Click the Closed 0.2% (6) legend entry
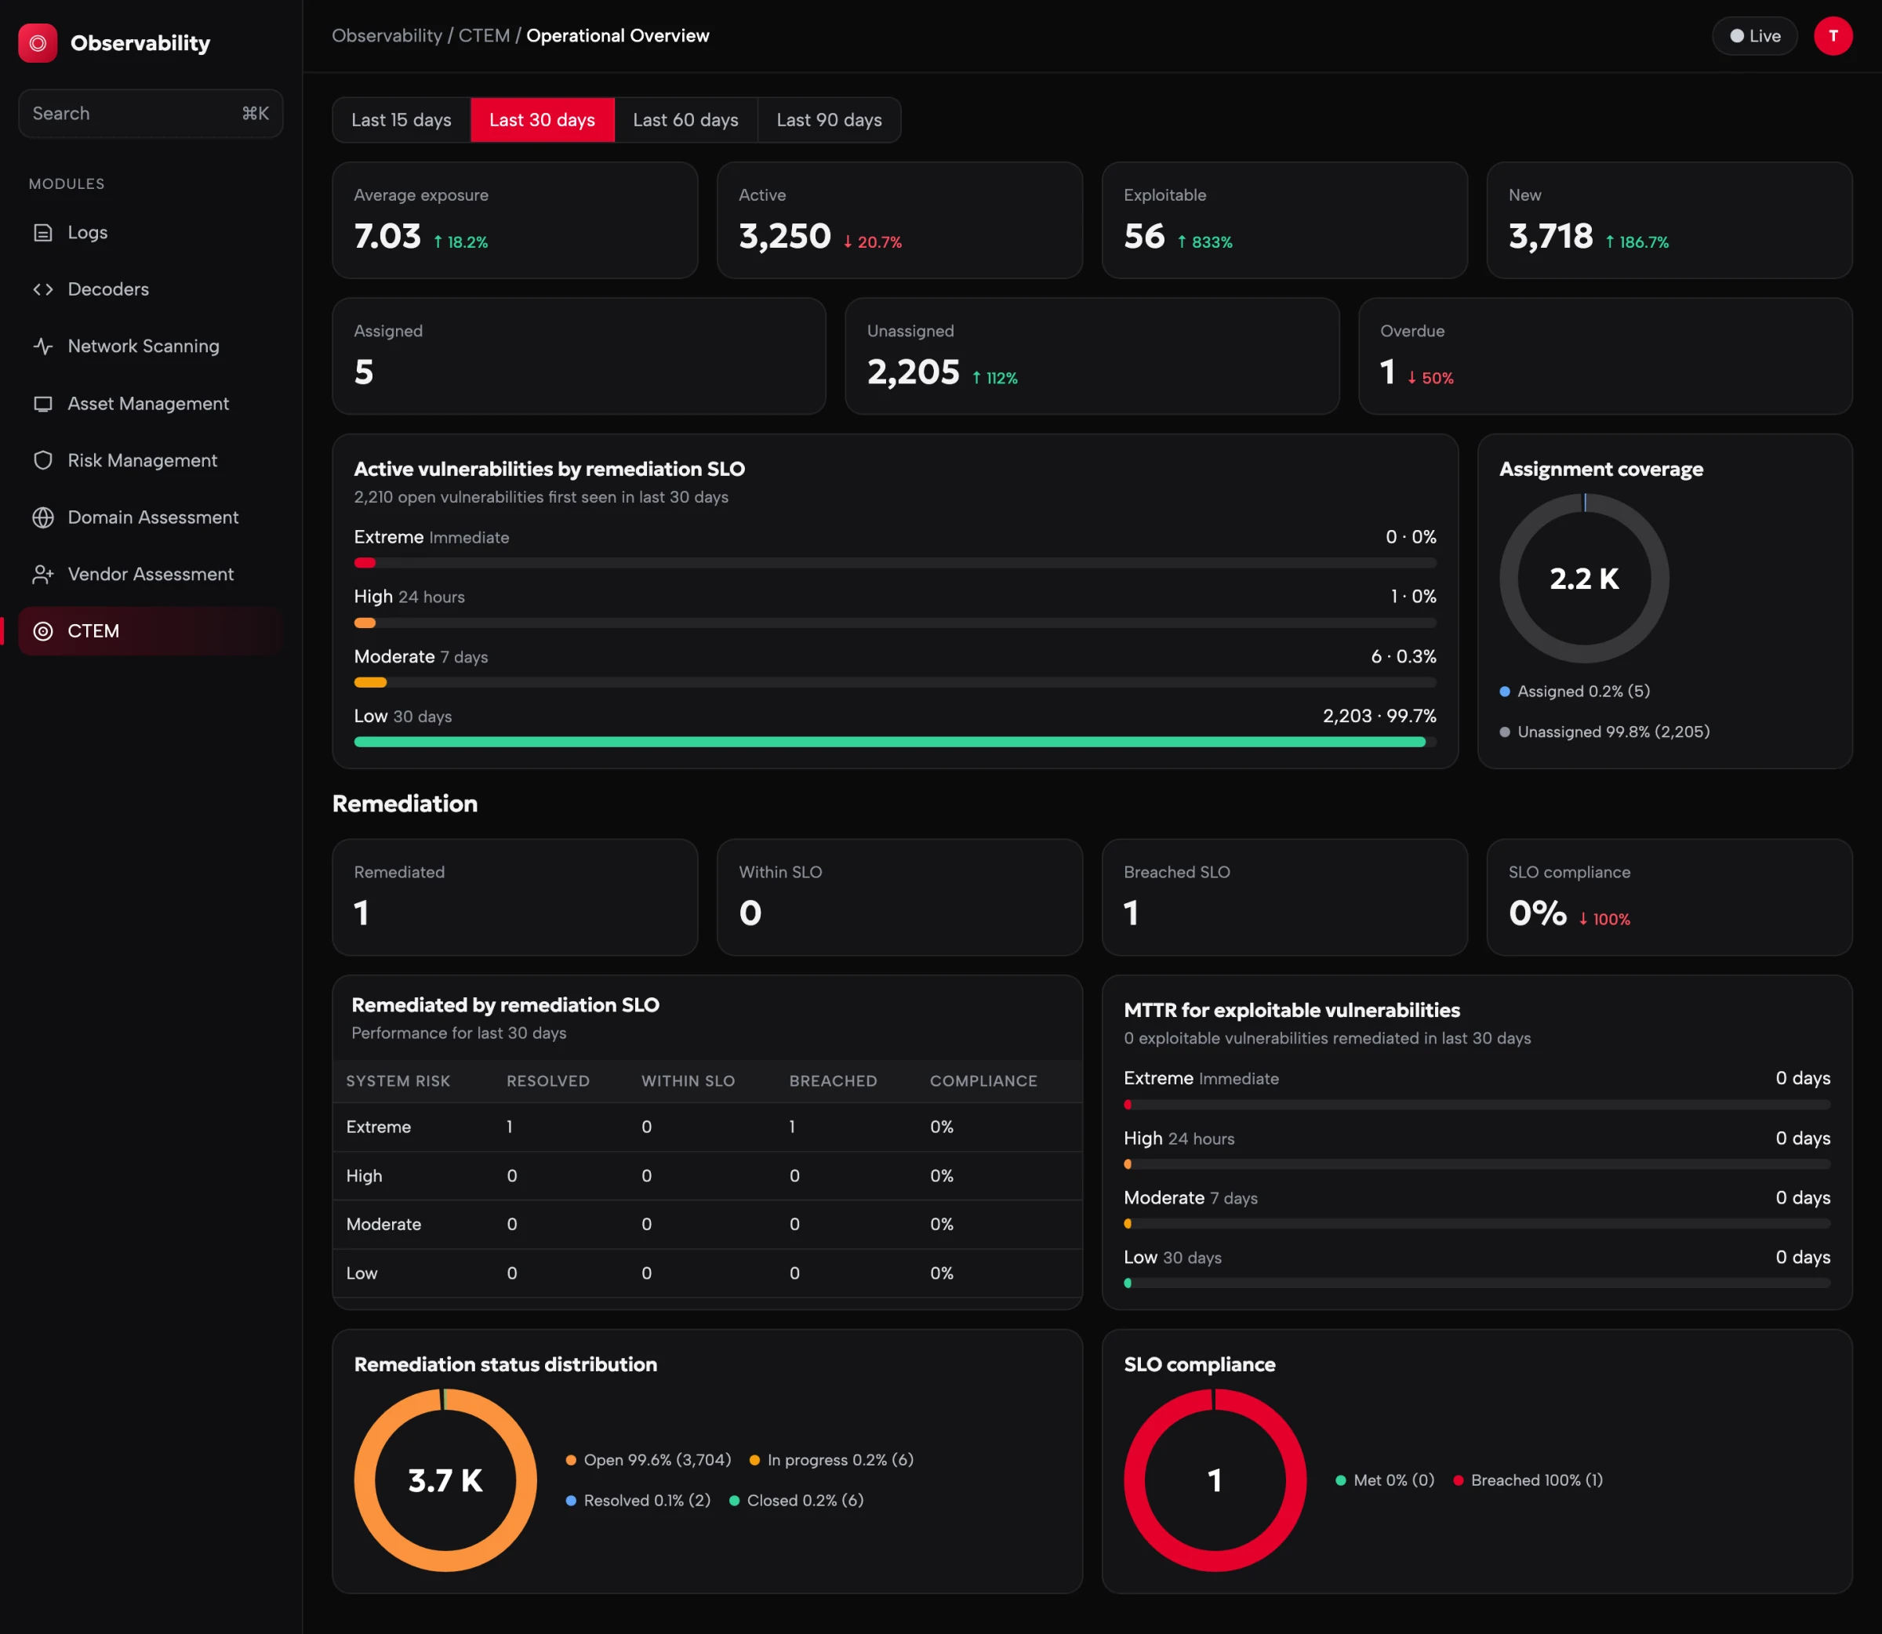The width and height of the screenshot is (1882, 1634). click(x=796, y=1501)
